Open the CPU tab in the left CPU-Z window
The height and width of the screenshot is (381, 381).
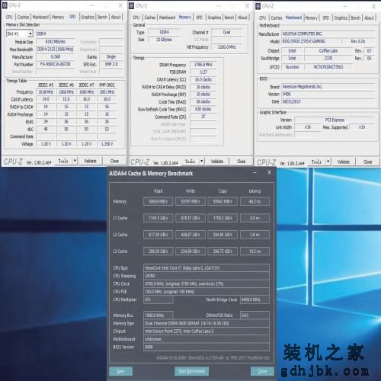coord(9,17)
